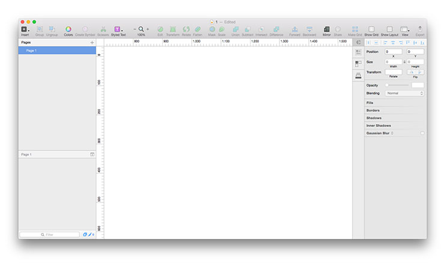
Task: Select the Scissors tool
Action: [103, 29]
